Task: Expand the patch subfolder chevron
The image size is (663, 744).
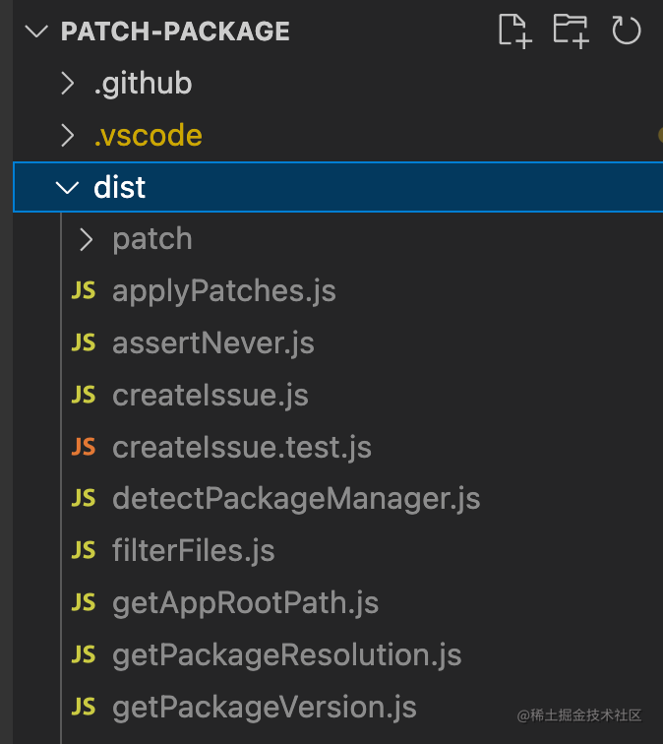Action: click(87, 239)
